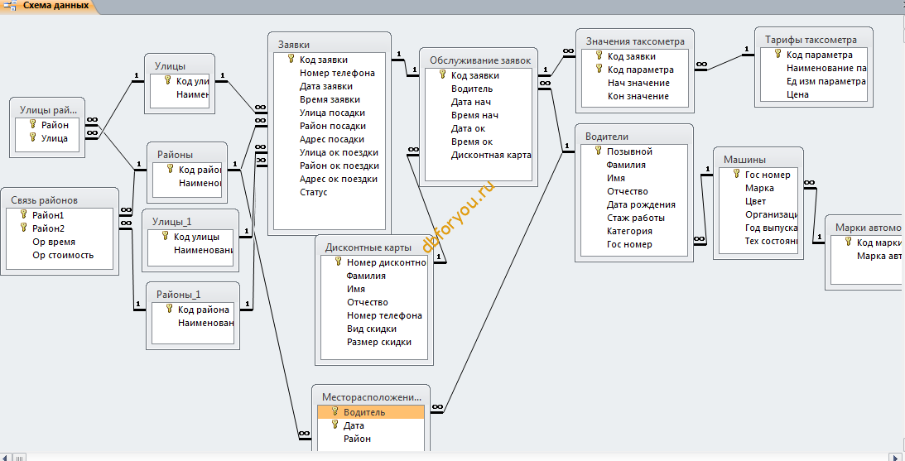Click key icon of Код улицы in Улицы_1
This screenshot has width=905, height=461.
tap(166, 236)
